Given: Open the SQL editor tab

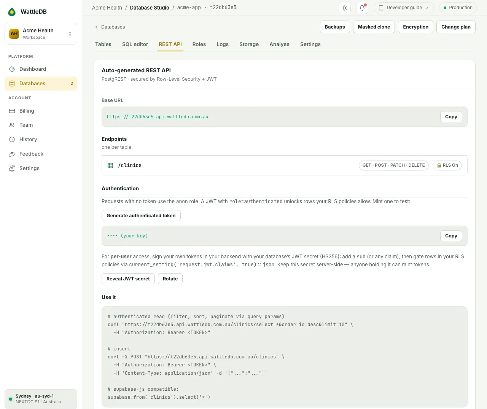Looking at the screenshot, I should (x=135, y=44).
